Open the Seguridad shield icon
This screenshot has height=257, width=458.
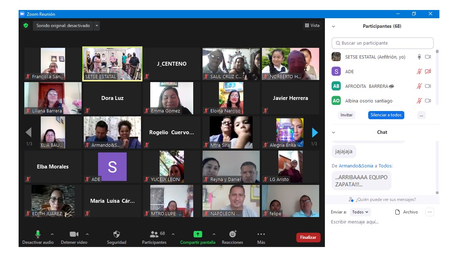point(117,234)
